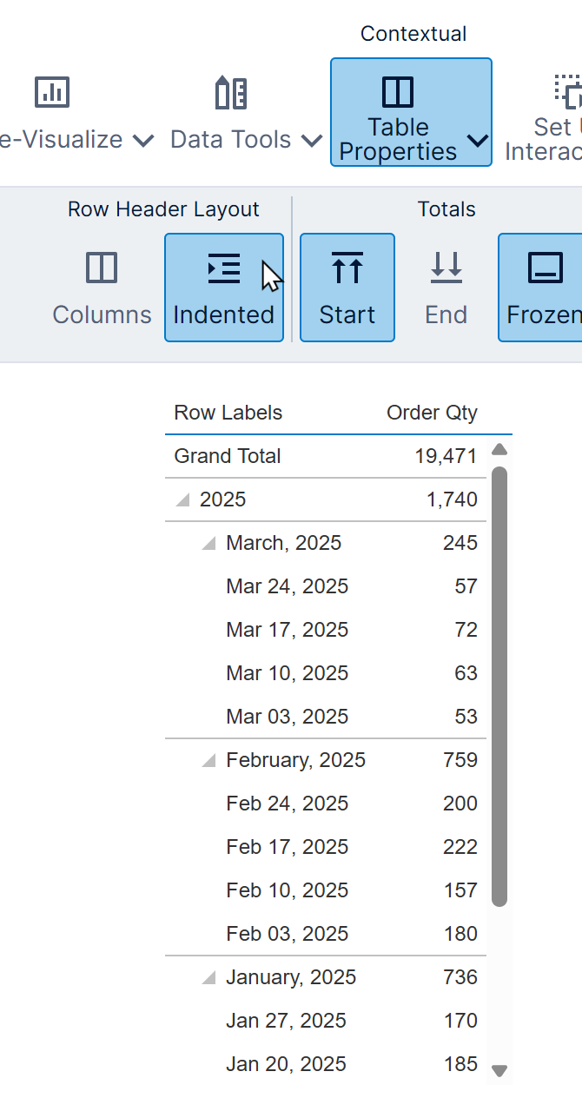Open the Data Tools menu

pos(311,139)
